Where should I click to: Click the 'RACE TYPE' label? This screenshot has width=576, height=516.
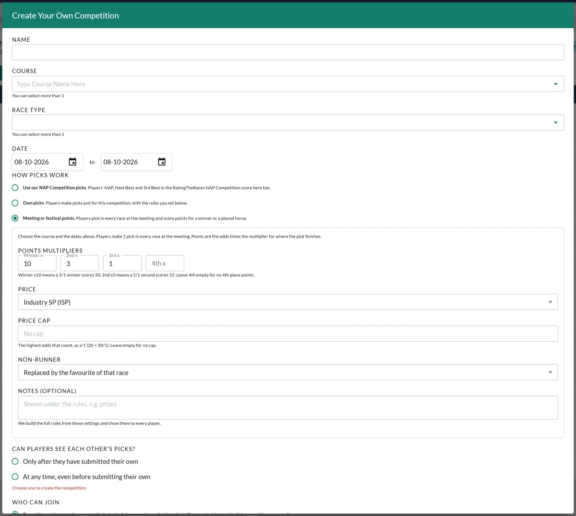(x=29, y=110)
